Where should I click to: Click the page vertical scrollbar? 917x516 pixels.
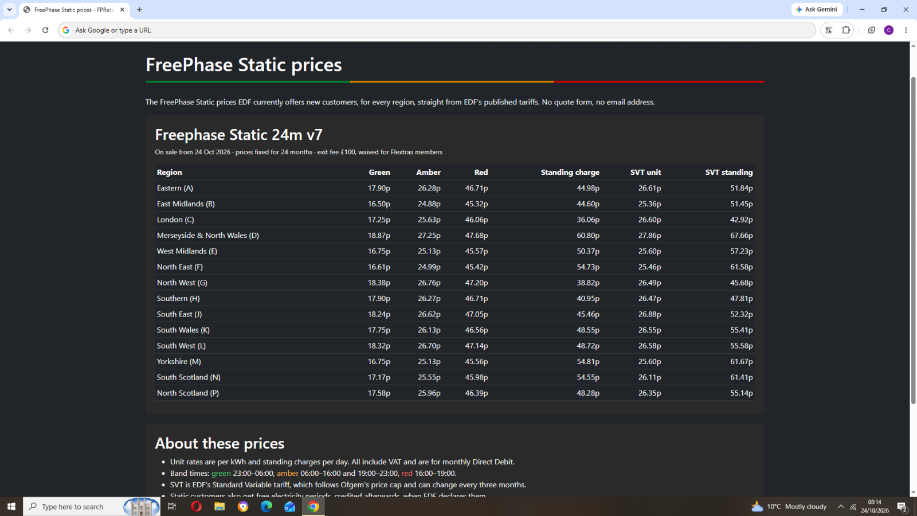click(x=914, y=241)
